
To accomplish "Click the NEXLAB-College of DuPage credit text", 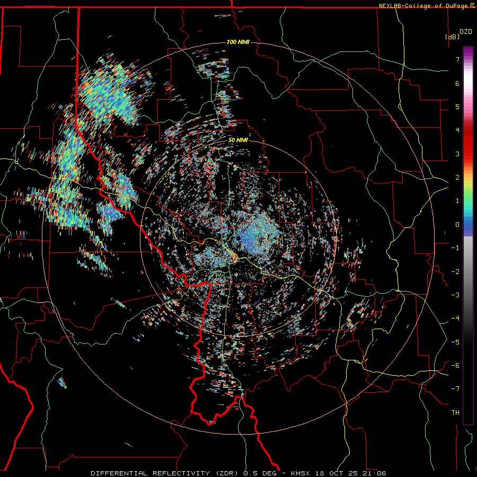I will 423,6.
